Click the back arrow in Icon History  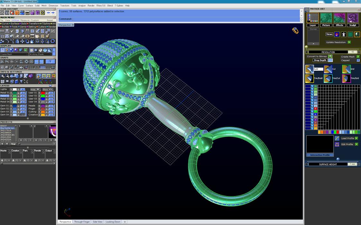tap(48, 13)
